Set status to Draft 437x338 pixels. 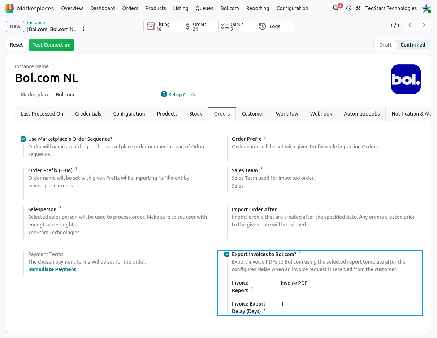(x=385, y=45)
